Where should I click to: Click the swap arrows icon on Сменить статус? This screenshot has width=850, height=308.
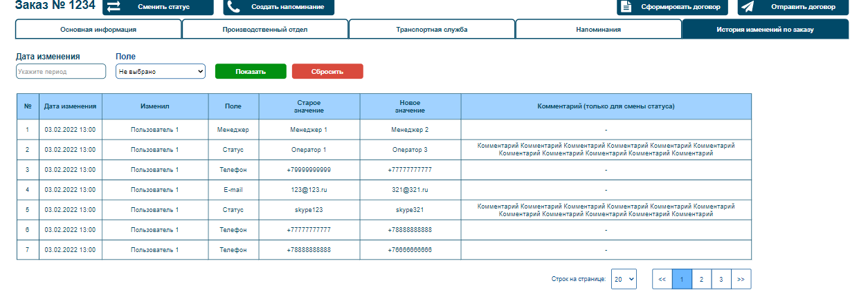tap(114, 7)
